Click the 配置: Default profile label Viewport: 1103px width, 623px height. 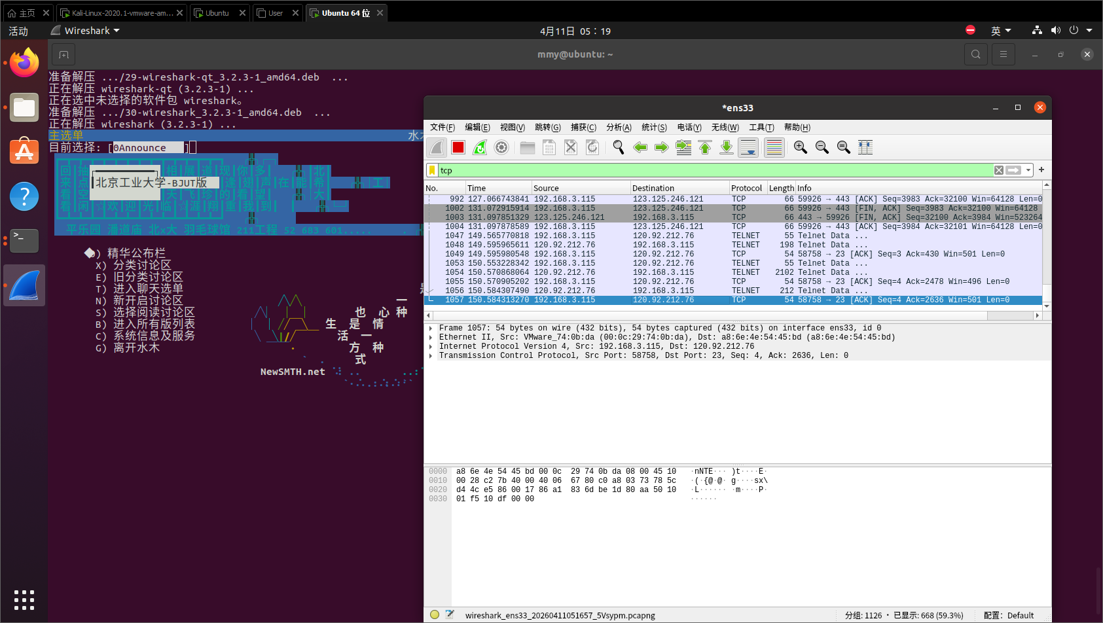click(1009, 615)
